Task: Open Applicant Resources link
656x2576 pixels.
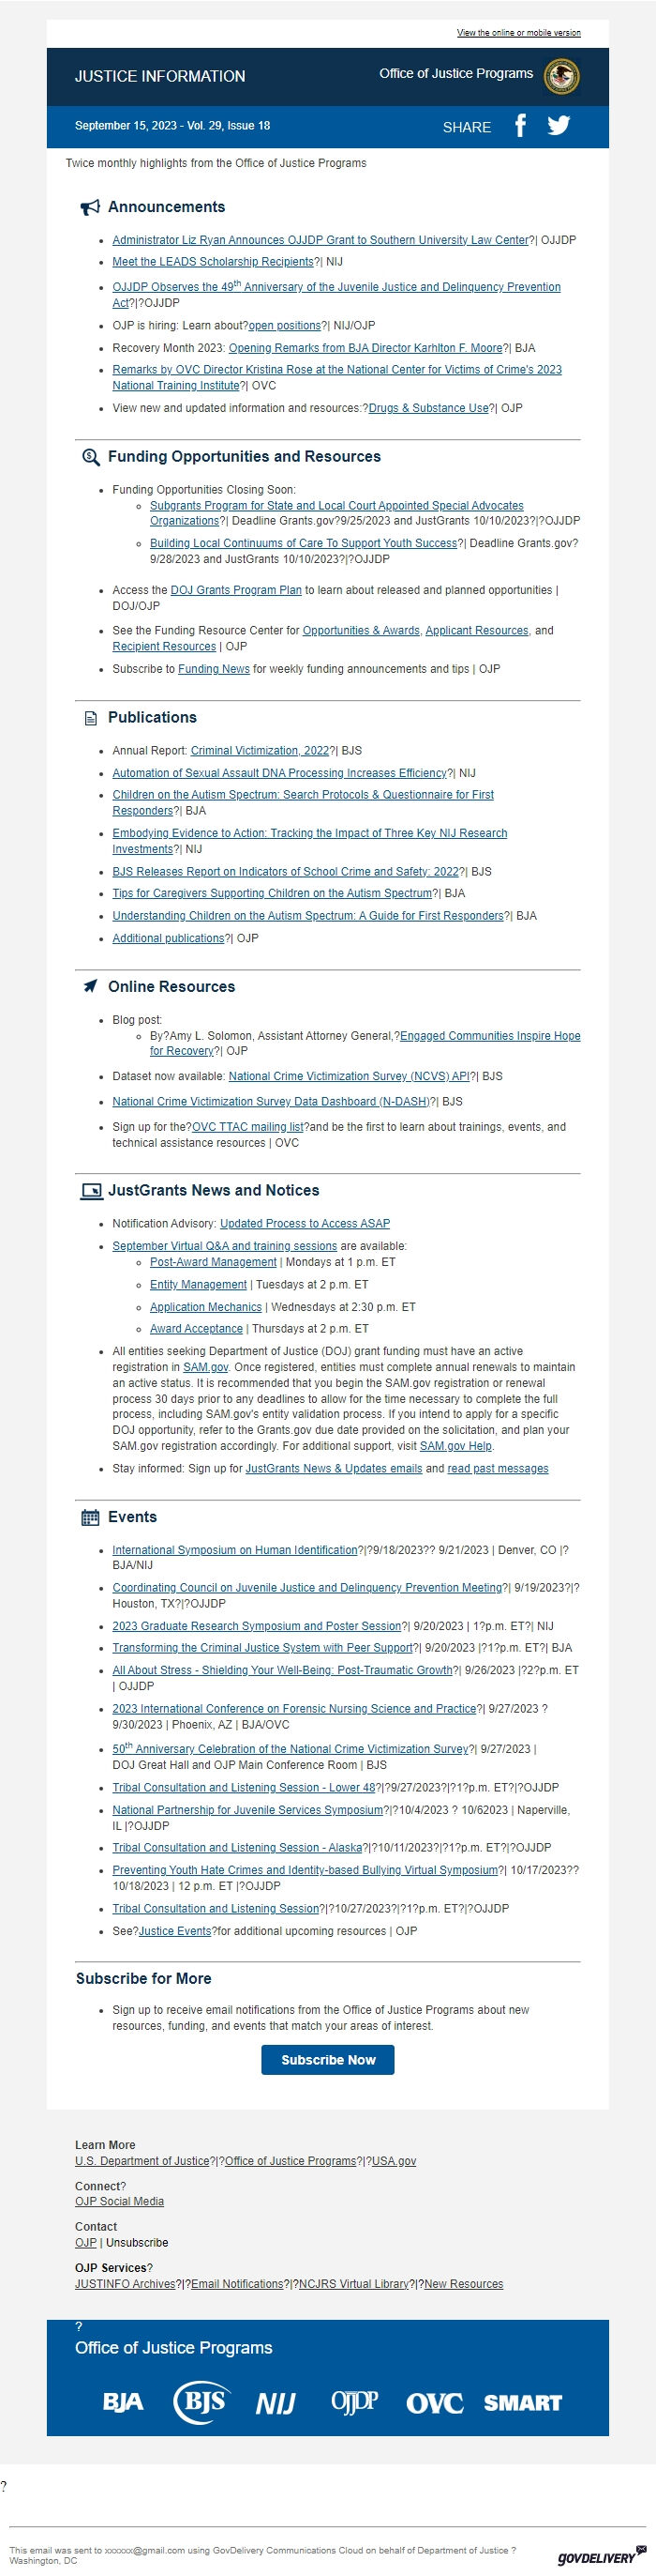Action: [476, 631]
